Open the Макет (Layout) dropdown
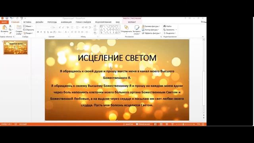The height and width of the screenshot is (143, 254). click(x=28, y=26)
